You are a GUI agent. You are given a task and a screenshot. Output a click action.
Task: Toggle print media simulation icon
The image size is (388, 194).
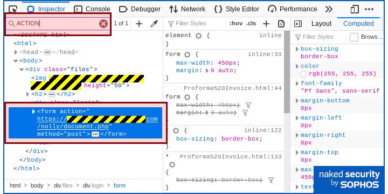[x=281, y=24]
